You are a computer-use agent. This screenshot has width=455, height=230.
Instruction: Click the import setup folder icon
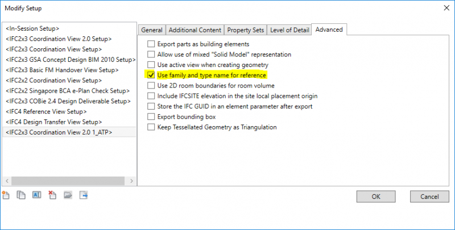click(x=68, y=195)
